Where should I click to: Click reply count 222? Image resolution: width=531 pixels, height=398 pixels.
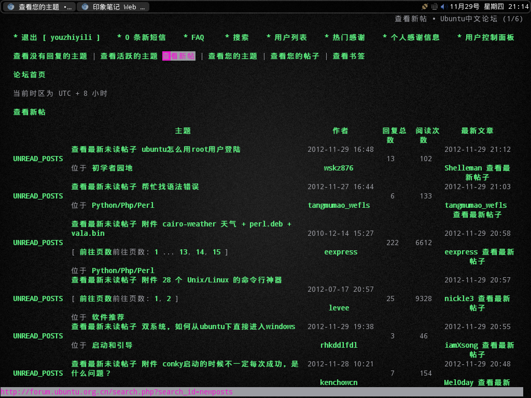tap(393, 243)
